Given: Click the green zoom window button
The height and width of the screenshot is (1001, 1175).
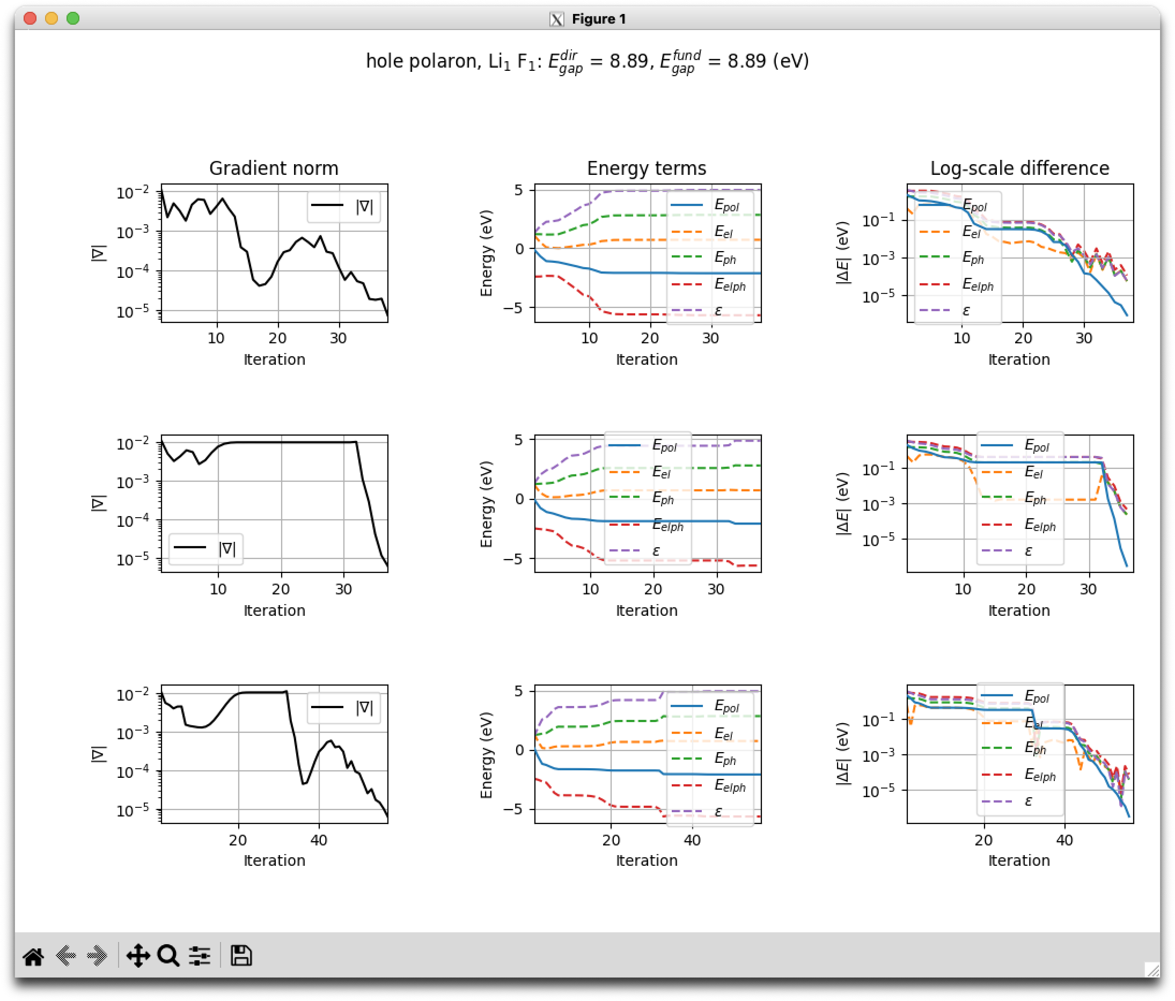Looking at the screenshot, I should click(73, 19).
